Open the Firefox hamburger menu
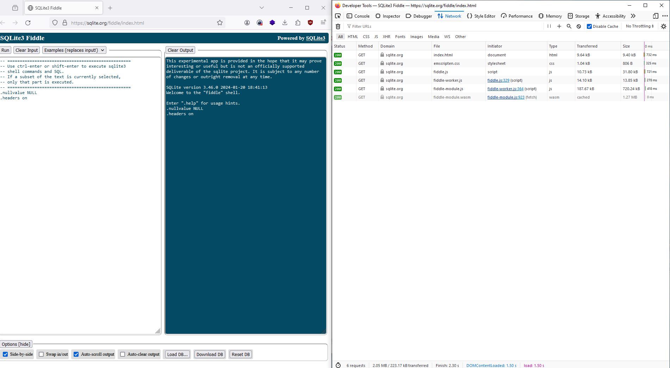This screenshot has width=670, height=368. [x=323, y=23]
